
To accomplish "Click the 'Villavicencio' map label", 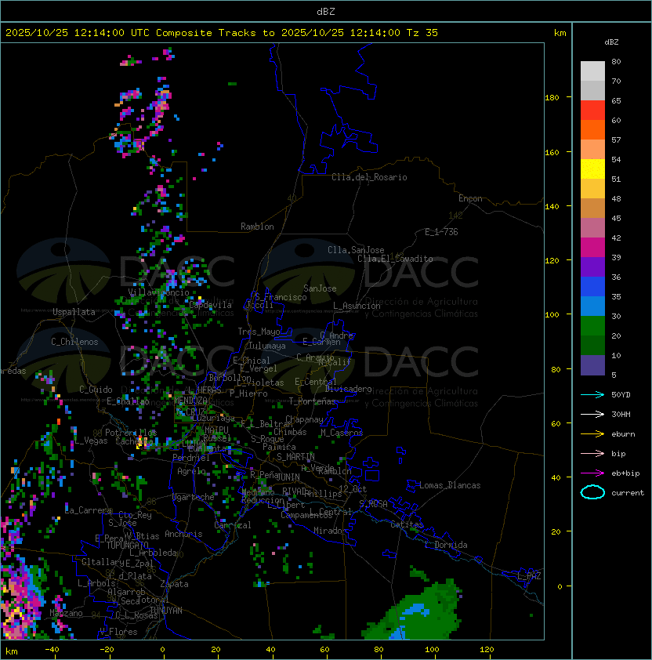I will point(158,292).
